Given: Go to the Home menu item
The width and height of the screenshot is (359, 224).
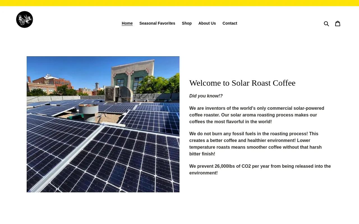Looking at the screenshot, I should click(x=127, y=23).
